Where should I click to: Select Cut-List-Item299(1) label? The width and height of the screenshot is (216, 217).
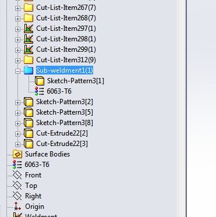66,49
